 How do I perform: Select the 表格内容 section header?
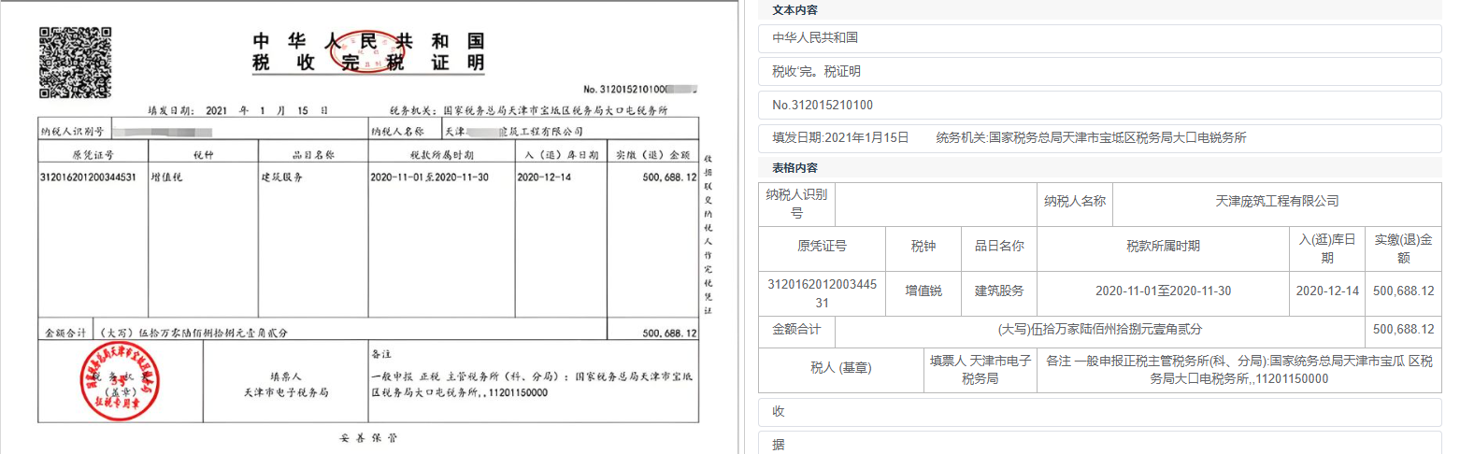coord(794,168)
